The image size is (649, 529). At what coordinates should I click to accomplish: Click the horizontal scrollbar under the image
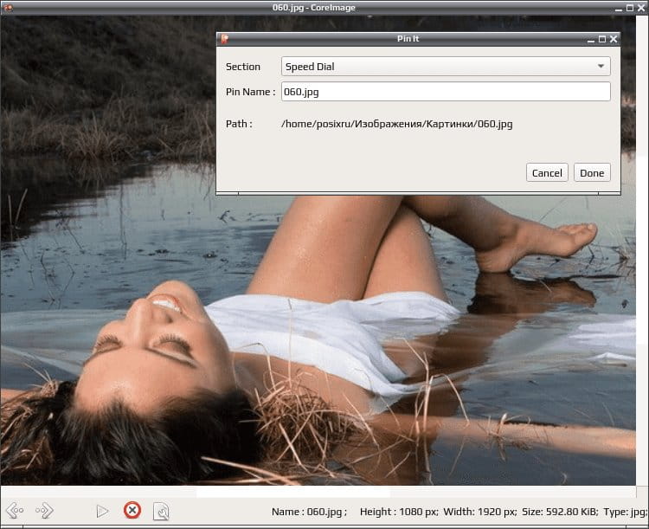[318, 492]
